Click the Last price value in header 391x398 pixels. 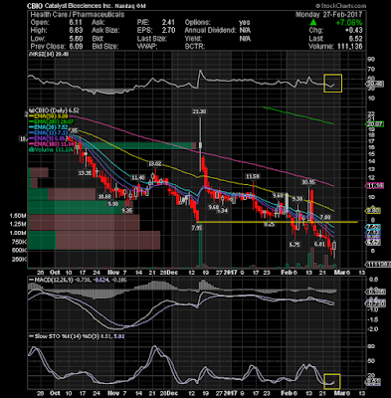(355, 39)
